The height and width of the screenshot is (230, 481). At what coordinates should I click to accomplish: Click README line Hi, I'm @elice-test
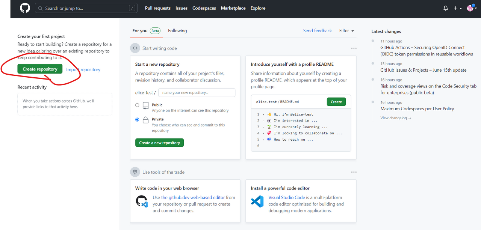click(x=290, y=114)
